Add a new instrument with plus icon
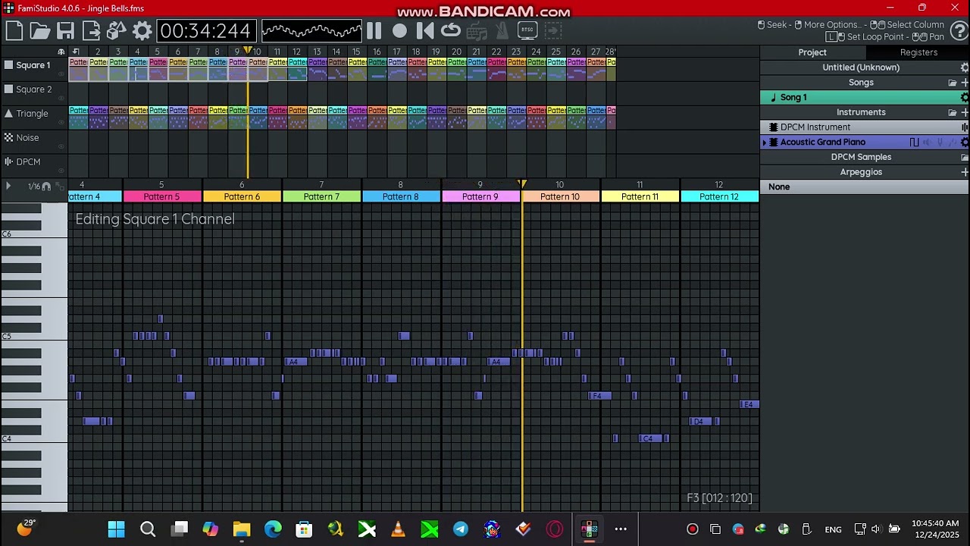Image resolution: width=970 pixels, height=546 pixels. click(x=965, y=112)
